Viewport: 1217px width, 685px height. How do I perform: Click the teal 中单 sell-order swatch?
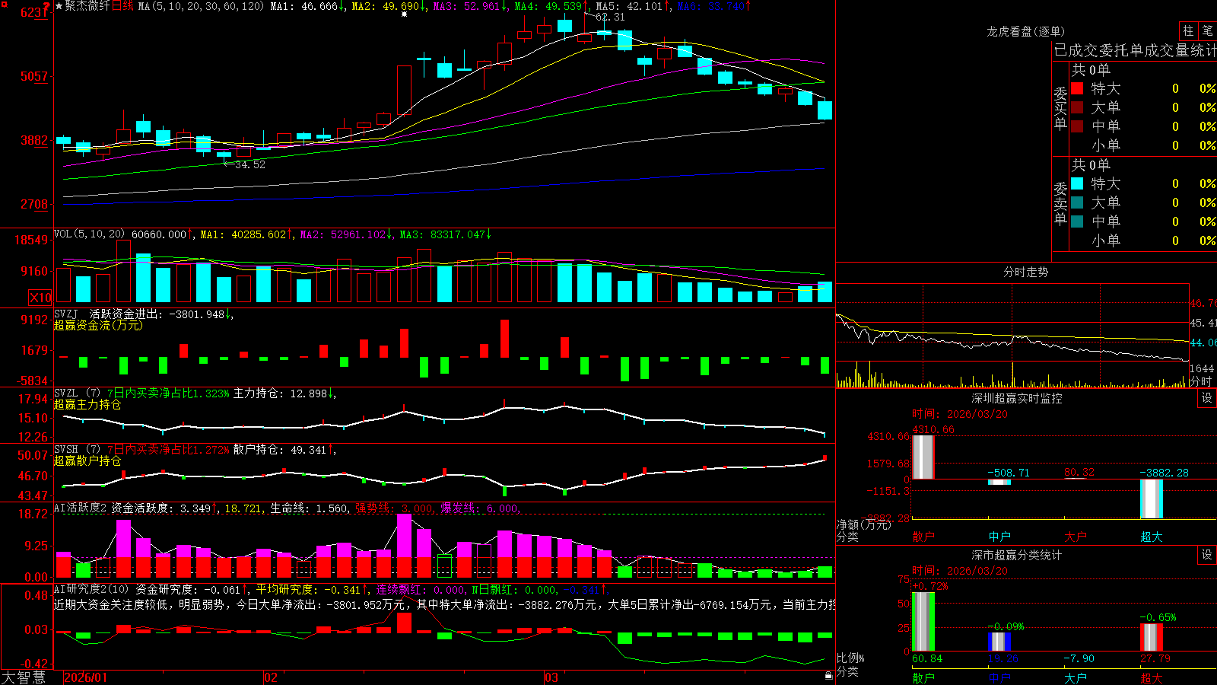1077,221
